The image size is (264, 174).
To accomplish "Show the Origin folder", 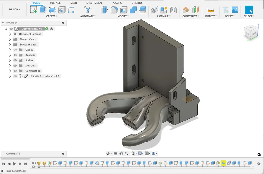I will coord(15,50).
